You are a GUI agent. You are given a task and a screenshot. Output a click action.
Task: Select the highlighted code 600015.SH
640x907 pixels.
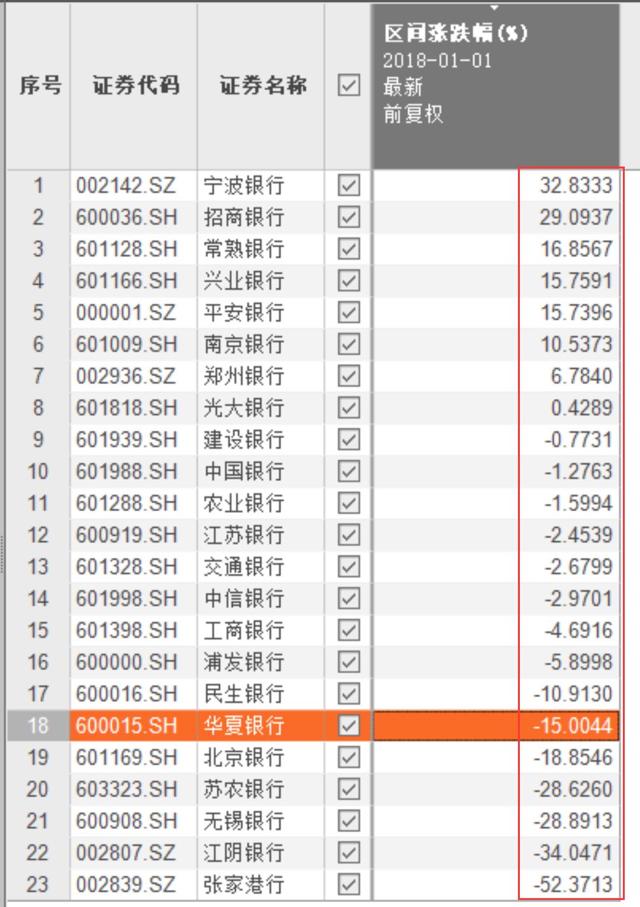pyautogui.click(x=126, y=726)
